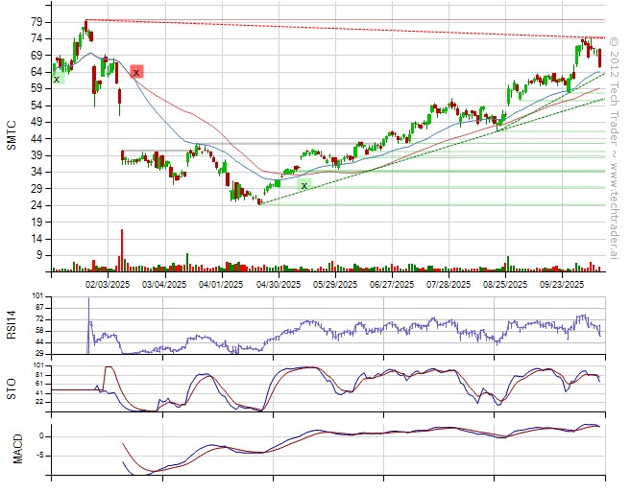The height and width of the screenshot is (493, 631).
Task: Select the STO indicator label
Action: [12, 388]
